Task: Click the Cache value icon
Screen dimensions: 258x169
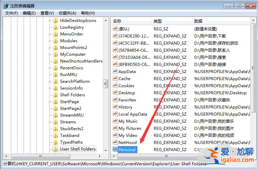Action: (115, 78)
